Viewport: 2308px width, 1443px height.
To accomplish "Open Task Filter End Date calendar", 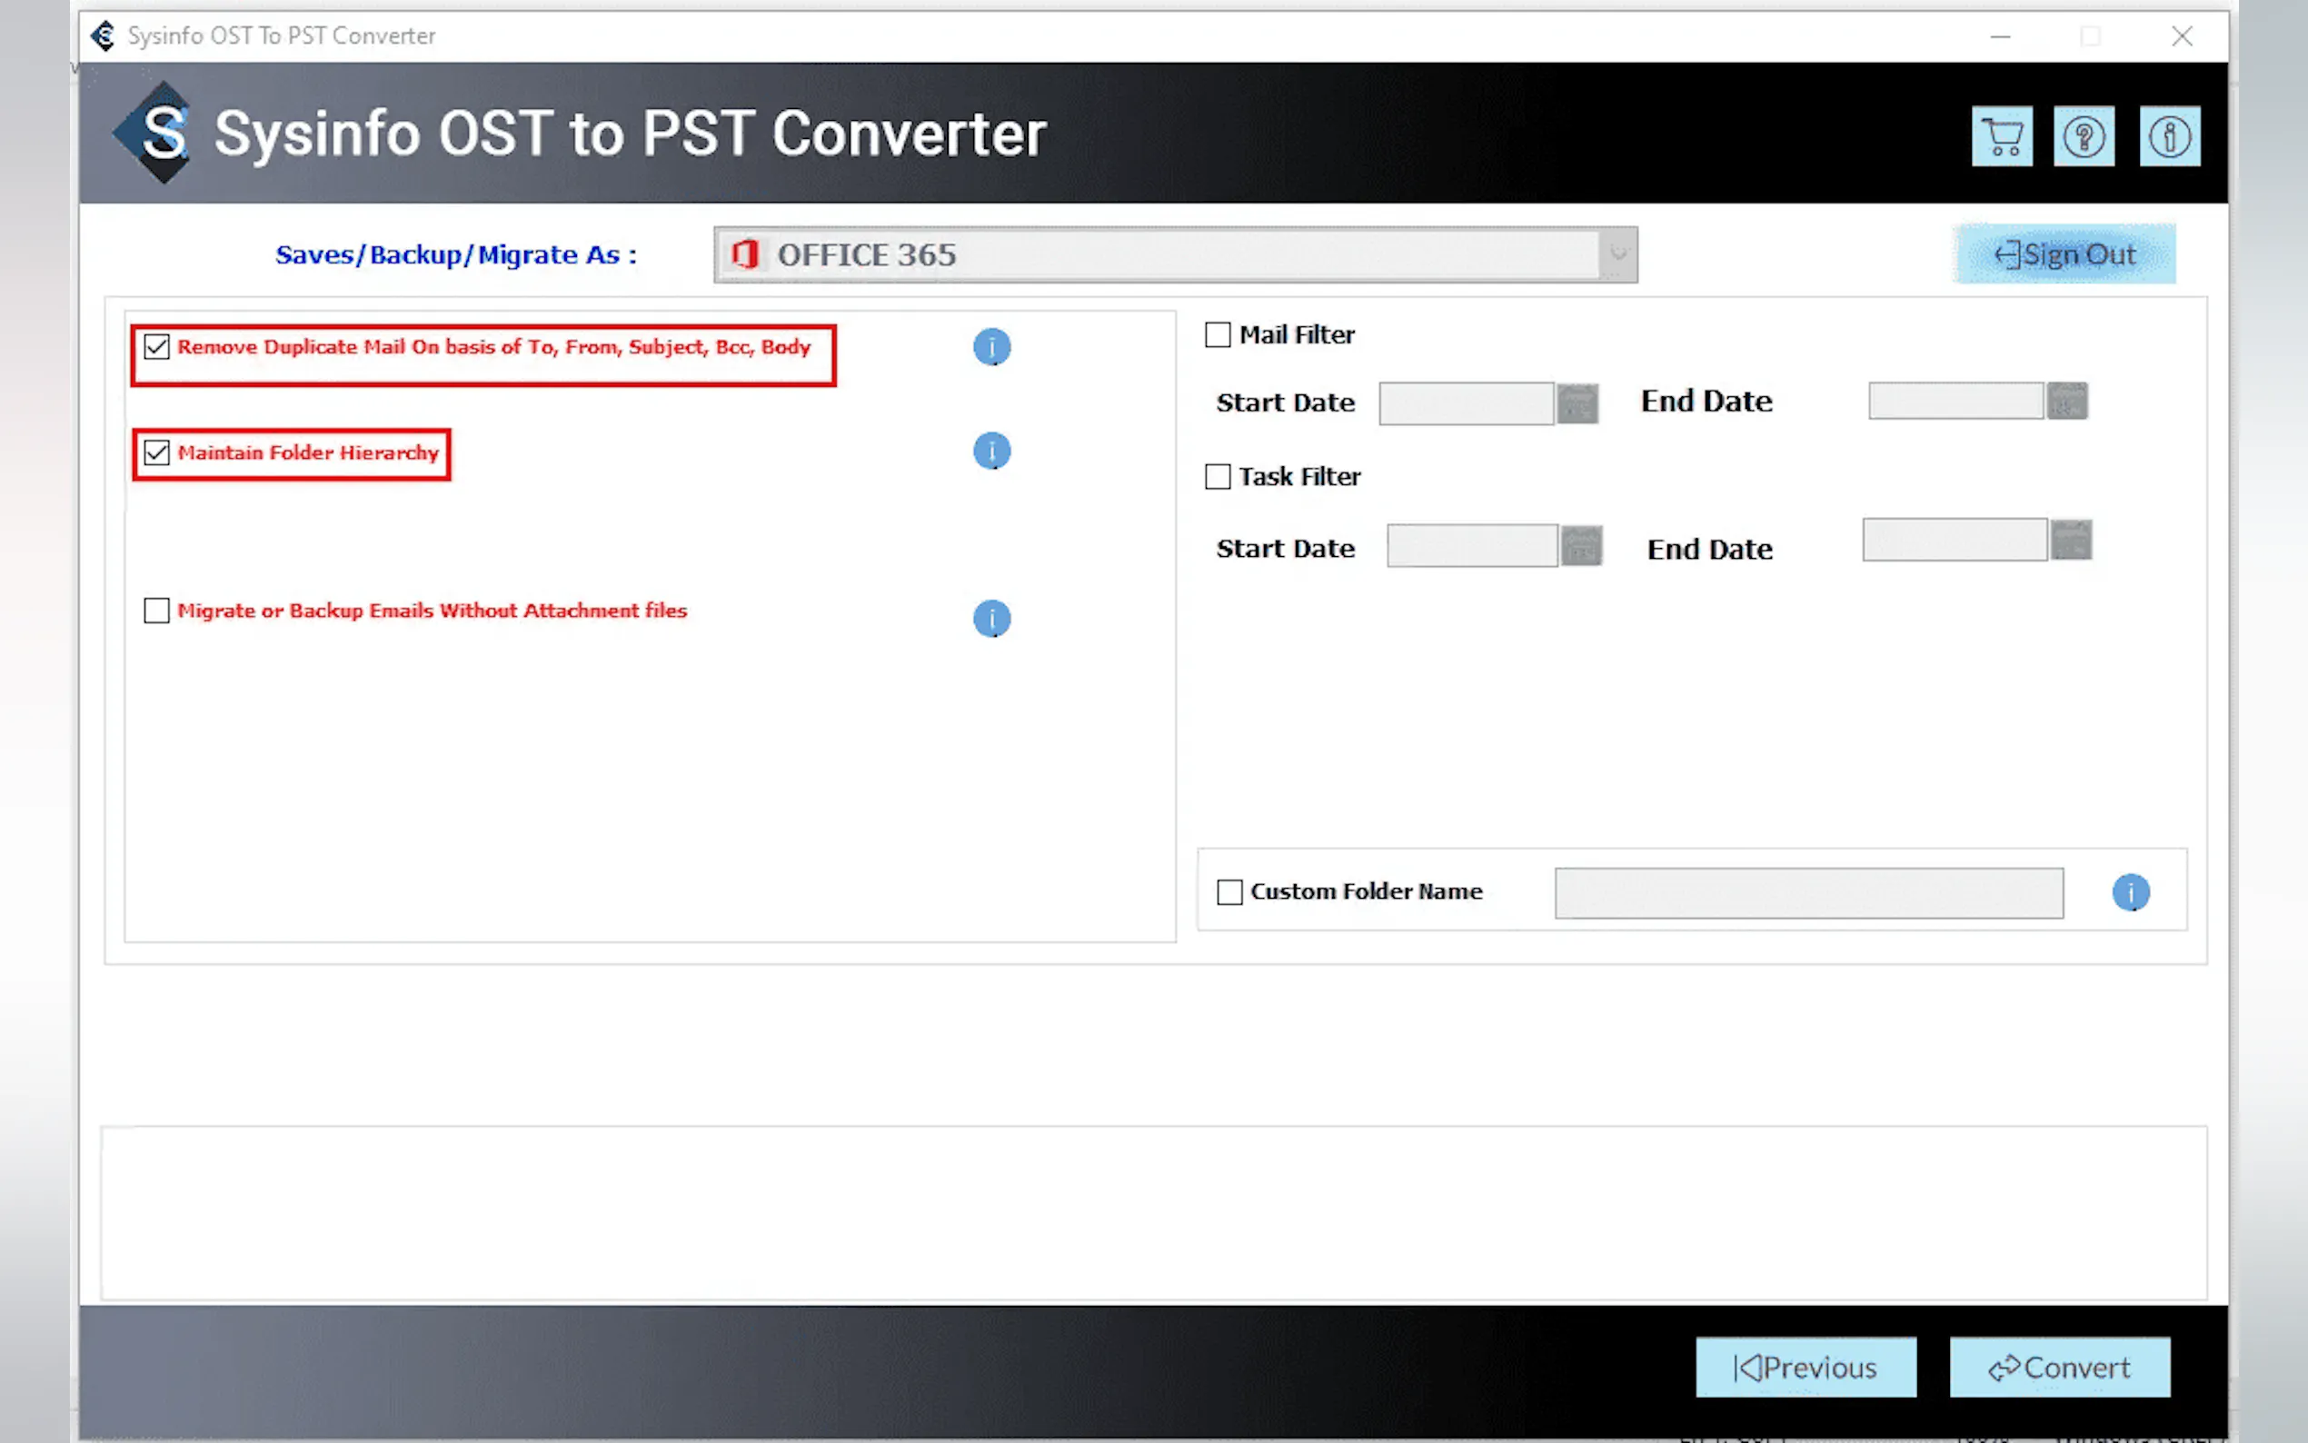I will pyautogui.click(x=2071, y=540).
